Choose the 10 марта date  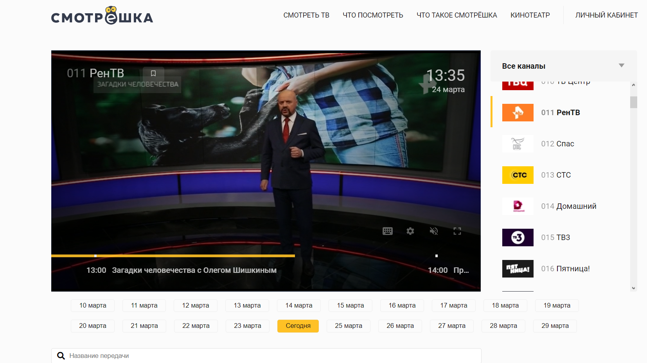93,306
